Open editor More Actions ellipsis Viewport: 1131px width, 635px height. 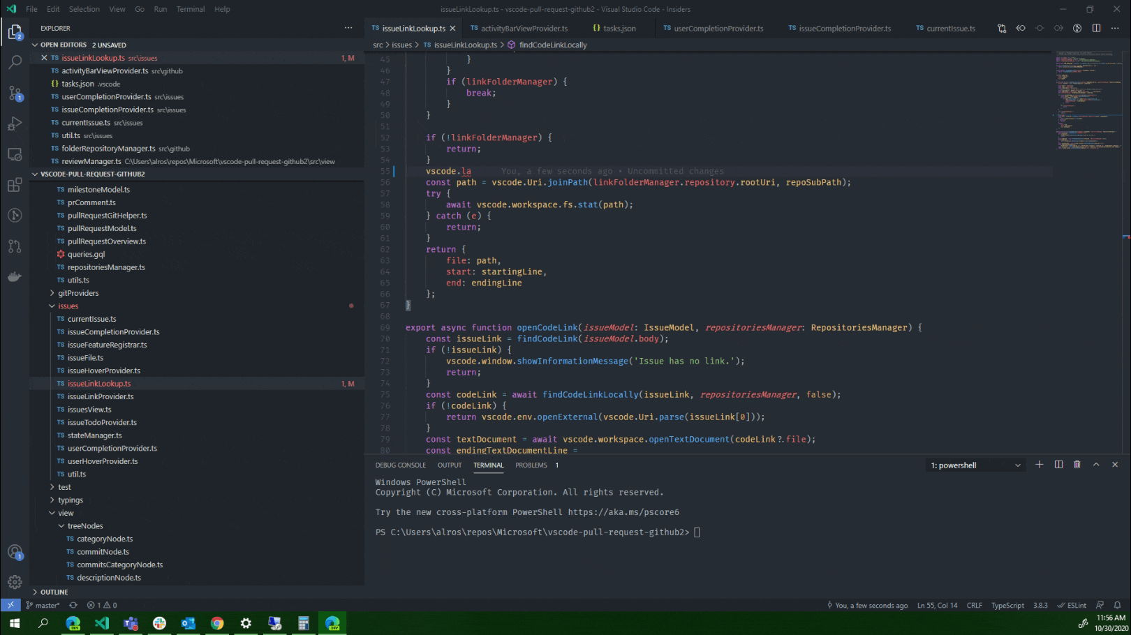(1115, 29)
